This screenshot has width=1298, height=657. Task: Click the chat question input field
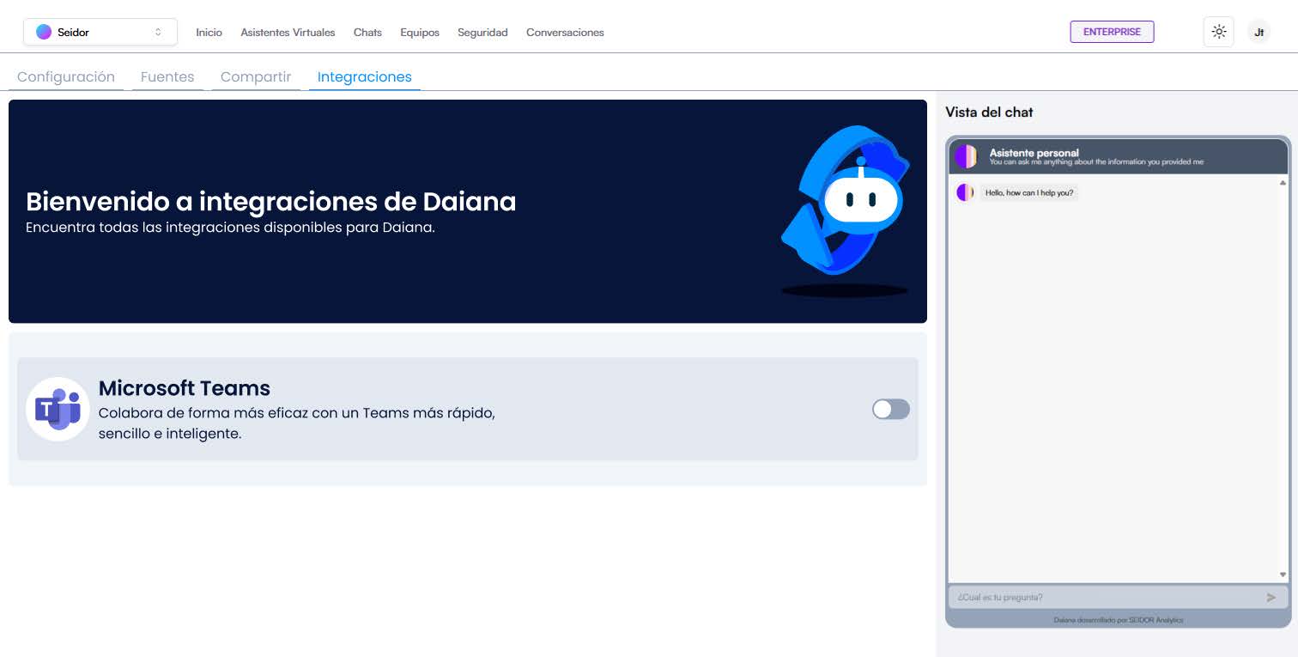pyautogui.click(x=1103, y=597)
